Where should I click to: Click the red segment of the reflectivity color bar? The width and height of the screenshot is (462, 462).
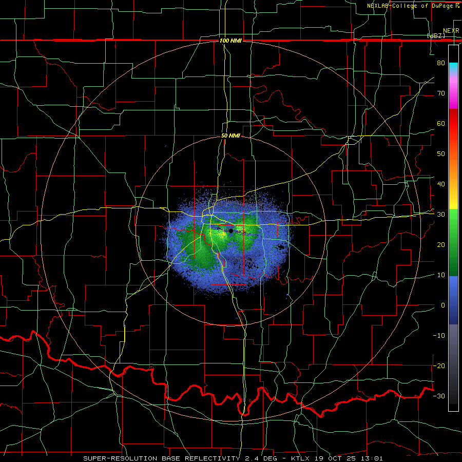click(453, 124)
